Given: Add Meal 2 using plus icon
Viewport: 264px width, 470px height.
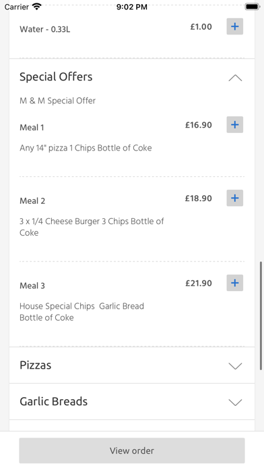Looking at the screenshot, I should click(234, 198).
